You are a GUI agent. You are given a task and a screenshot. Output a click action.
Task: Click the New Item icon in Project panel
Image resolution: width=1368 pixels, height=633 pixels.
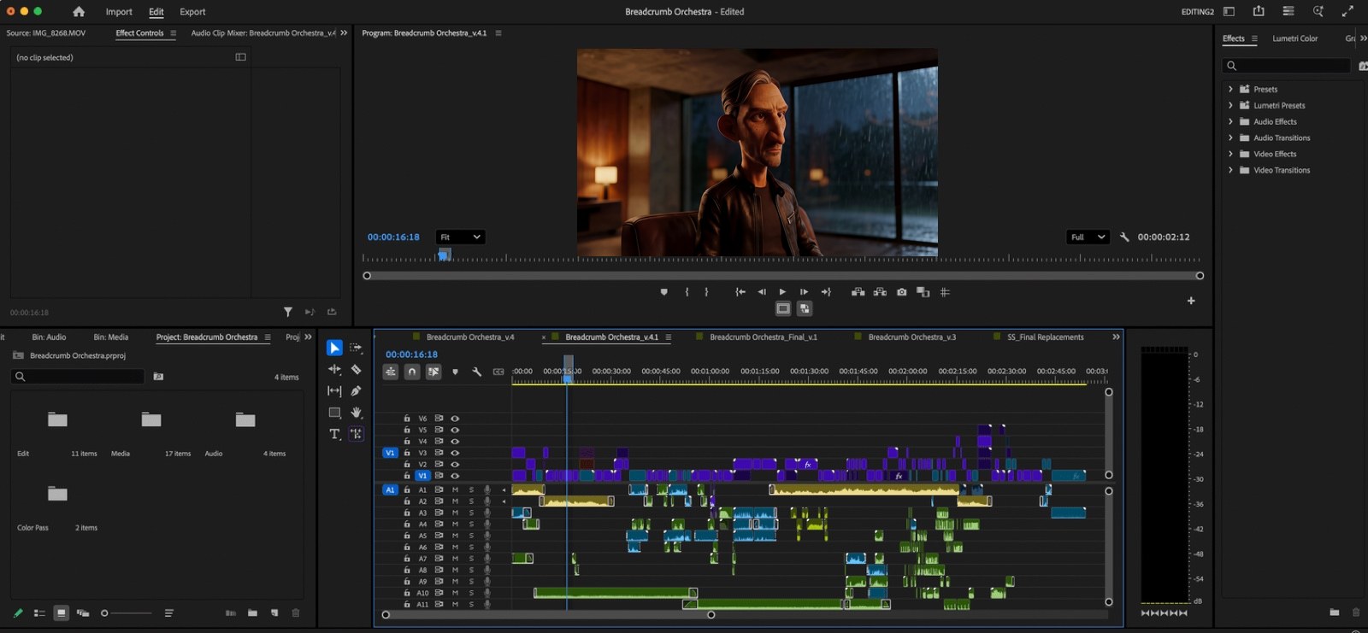pyautogui.click(x=274, y=612)
